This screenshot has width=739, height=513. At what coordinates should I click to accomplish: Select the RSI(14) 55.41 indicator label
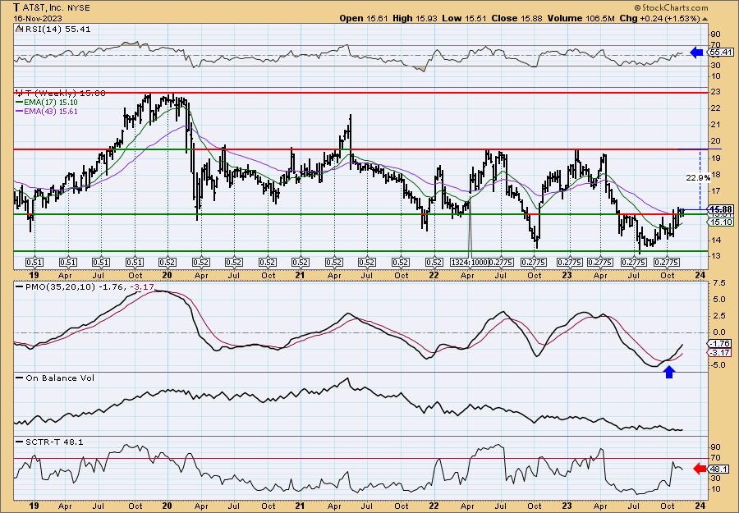pyautogui.click(x=57, y=29)
